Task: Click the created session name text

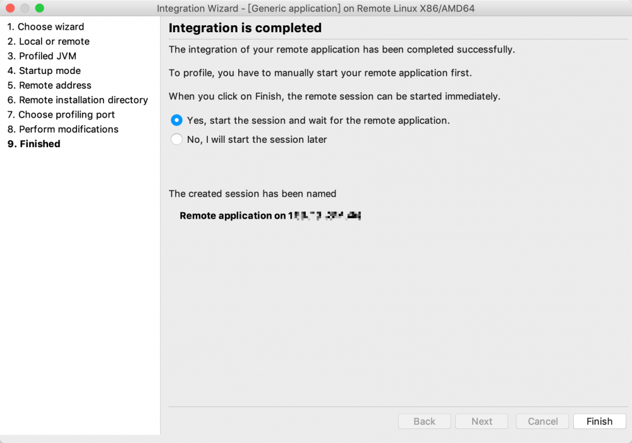Action: (x=270, y=215)
